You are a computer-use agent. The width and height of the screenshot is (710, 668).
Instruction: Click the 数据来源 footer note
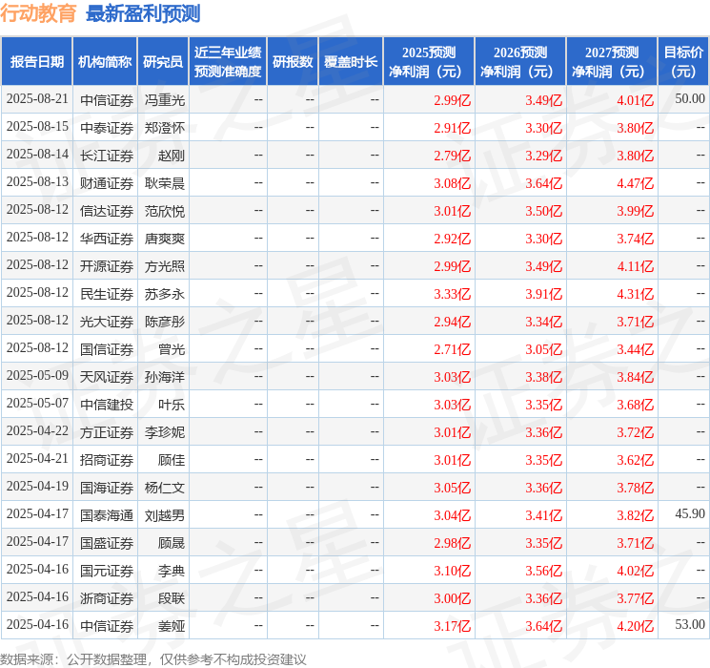[x=153, y=658]
